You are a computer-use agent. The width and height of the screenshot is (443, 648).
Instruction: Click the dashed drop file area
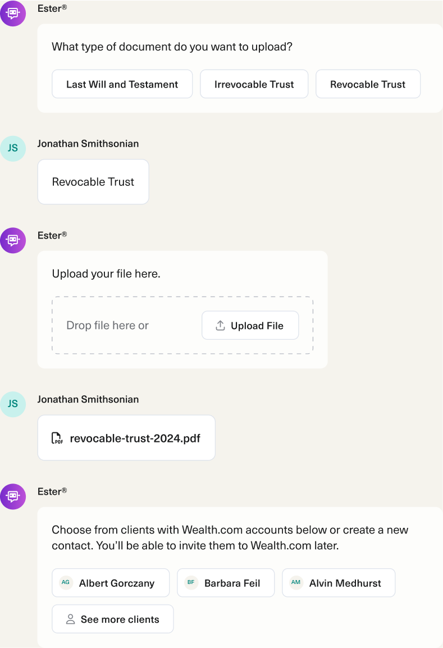[182, 325]
